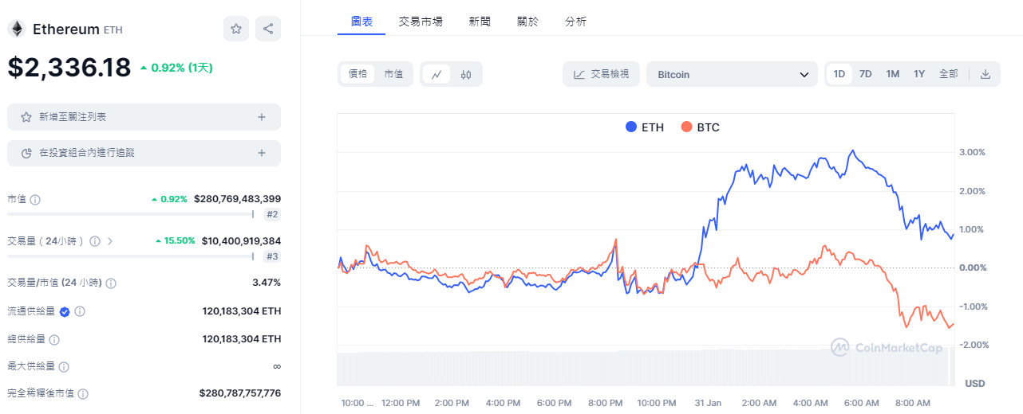1023x414 pixels.
Task: Download chart data with download icon
Action: pyautogui.click(x=985, y=74)
